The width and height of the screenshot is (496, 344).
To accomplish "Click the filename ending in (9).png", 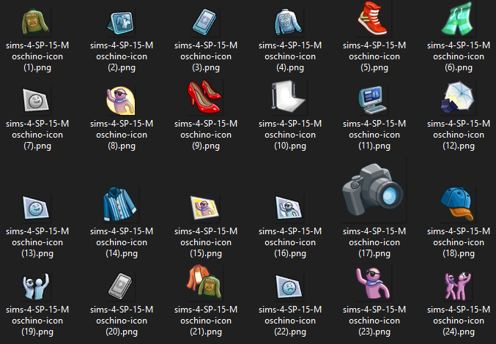I will 206,135.
